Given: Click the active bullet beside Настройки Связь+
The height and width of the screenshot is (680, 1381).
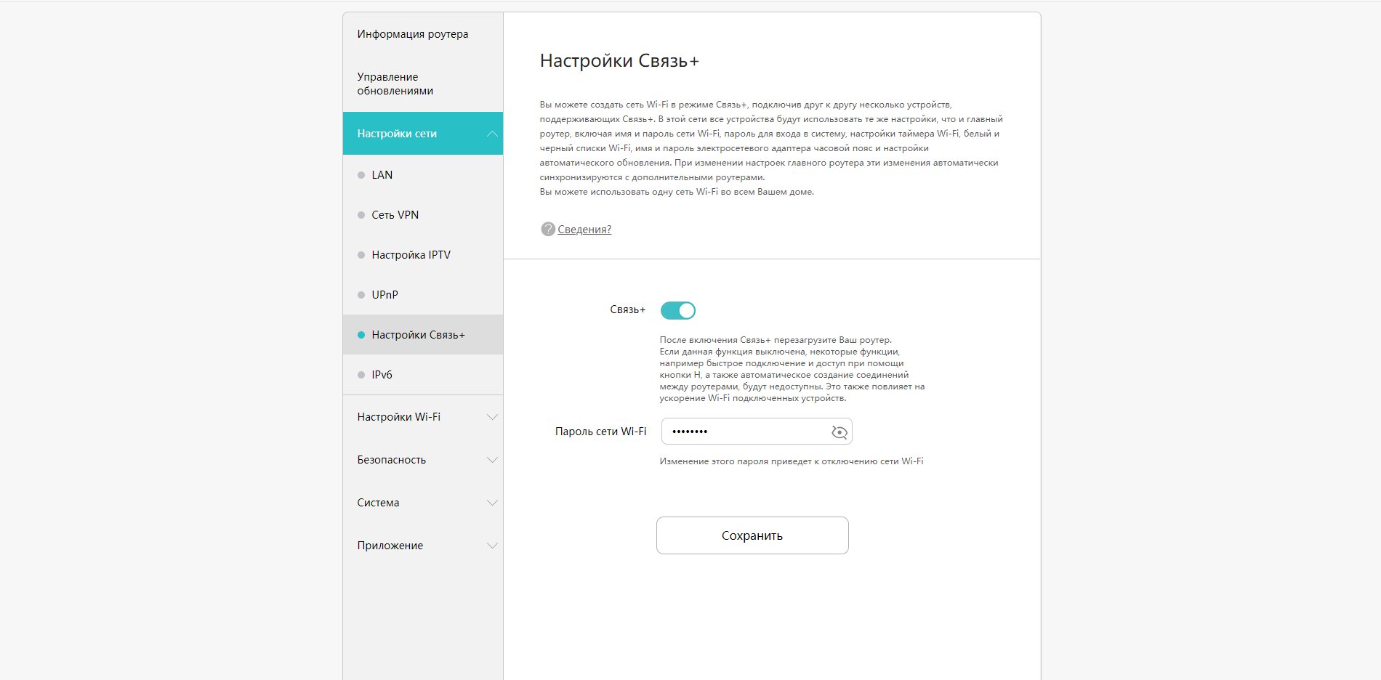Looking at the screenshot, I should tap(361, 335).
